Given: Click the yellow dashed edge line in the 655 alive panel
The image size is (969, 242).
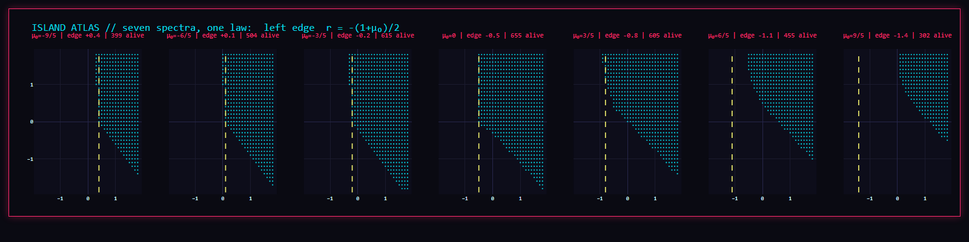Looking at the screenshot, I should pyautogui.click(x=478, y=124).
